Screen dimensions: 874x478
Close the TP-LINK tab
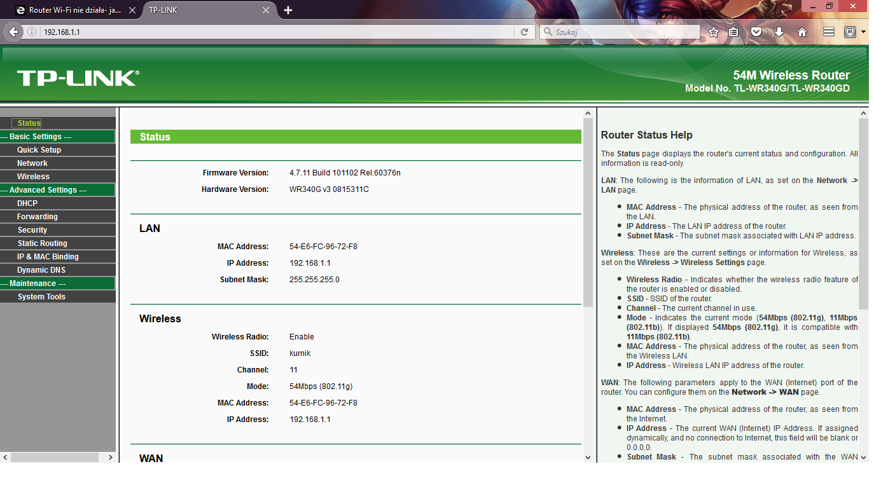coord(266,10)
